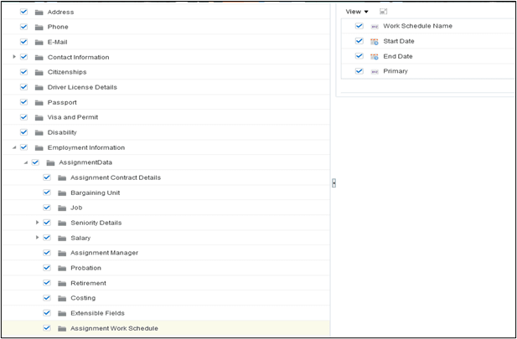The width and height of the screenshot is (517, 339).
Task: Click the text-type icon beside Primary
Action: point(375,72)
